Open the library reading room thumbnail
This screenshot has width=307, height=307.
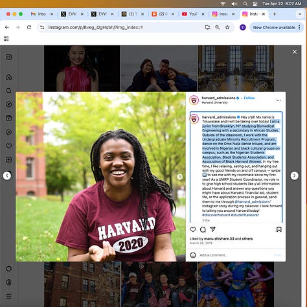pos(236,69)
